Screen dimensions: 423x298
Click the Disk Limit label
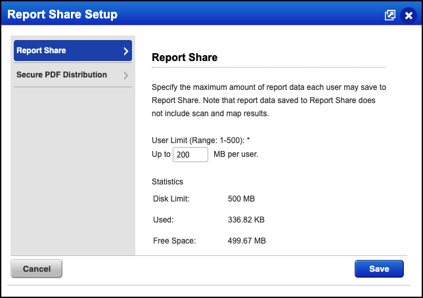[172, 198]
